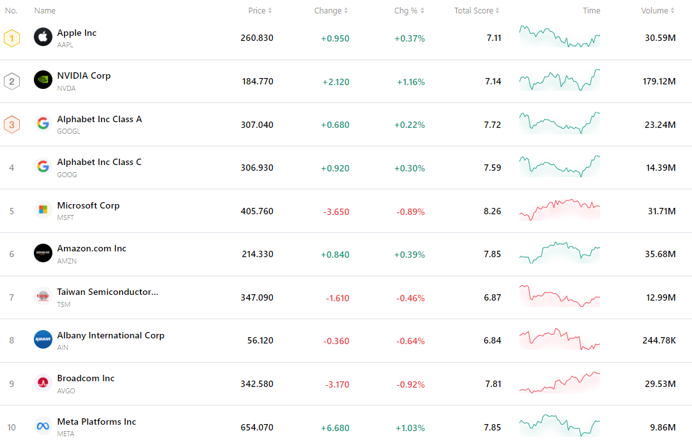Image resolution: width=692 pixels, height=442 pixels.
Task: Select the No. column header
Action: tap(11, 10)
